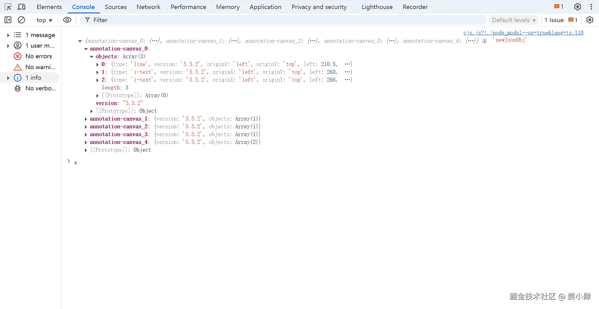Click the object info tooltip icon
599x309 pixels.
pos(484,41)
